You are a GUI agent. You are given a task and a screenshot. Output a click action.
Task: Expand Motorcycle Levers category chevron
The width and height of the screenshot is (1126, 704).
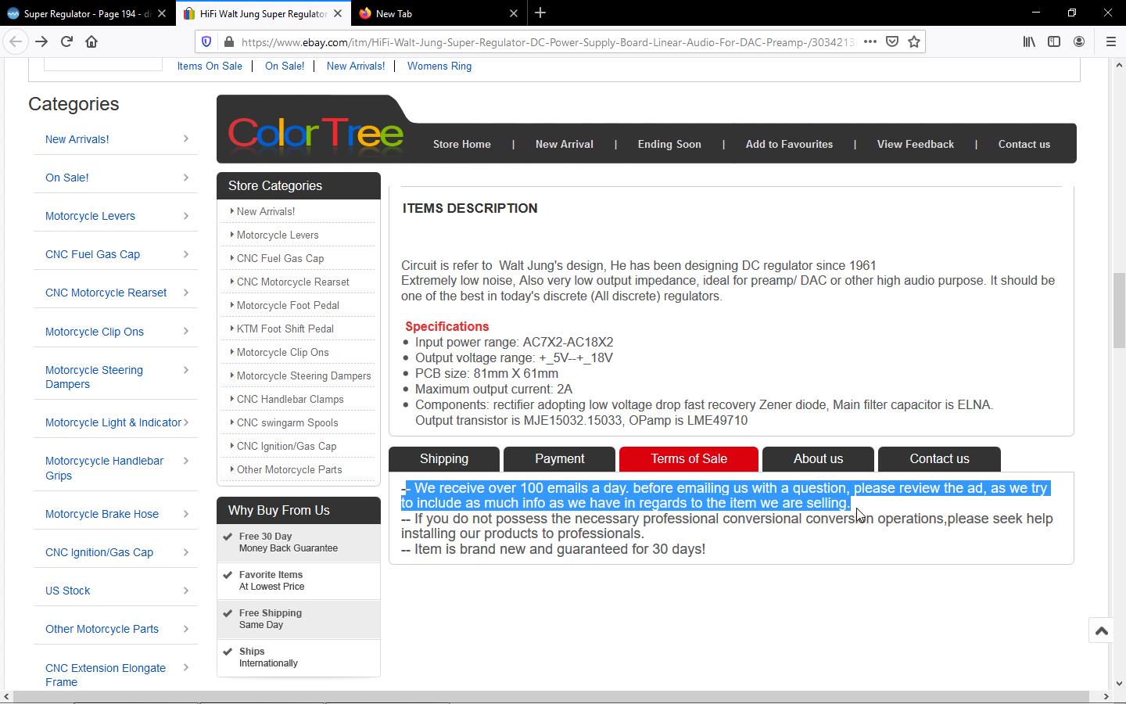click(186, 215)
